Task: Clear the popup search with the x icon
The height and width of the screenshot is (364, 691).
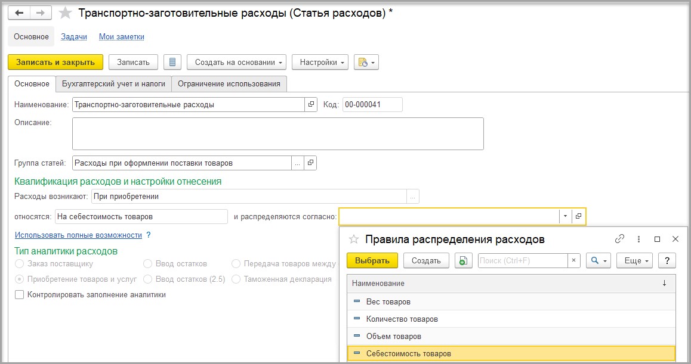Action: tap(574, 260)
